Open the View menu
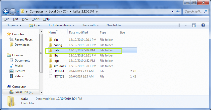 25,19
